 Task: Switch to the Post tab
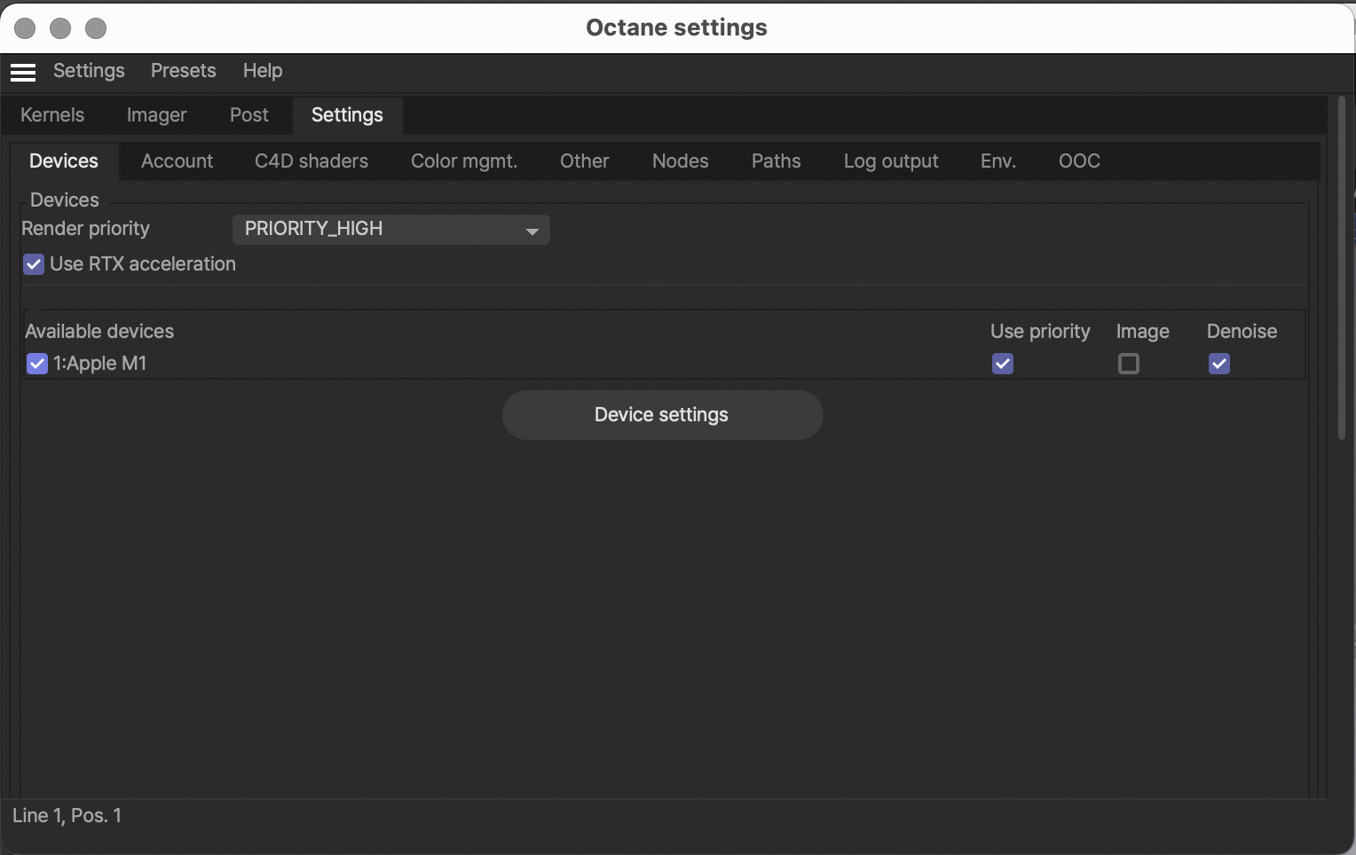click(x=249, y=115)
